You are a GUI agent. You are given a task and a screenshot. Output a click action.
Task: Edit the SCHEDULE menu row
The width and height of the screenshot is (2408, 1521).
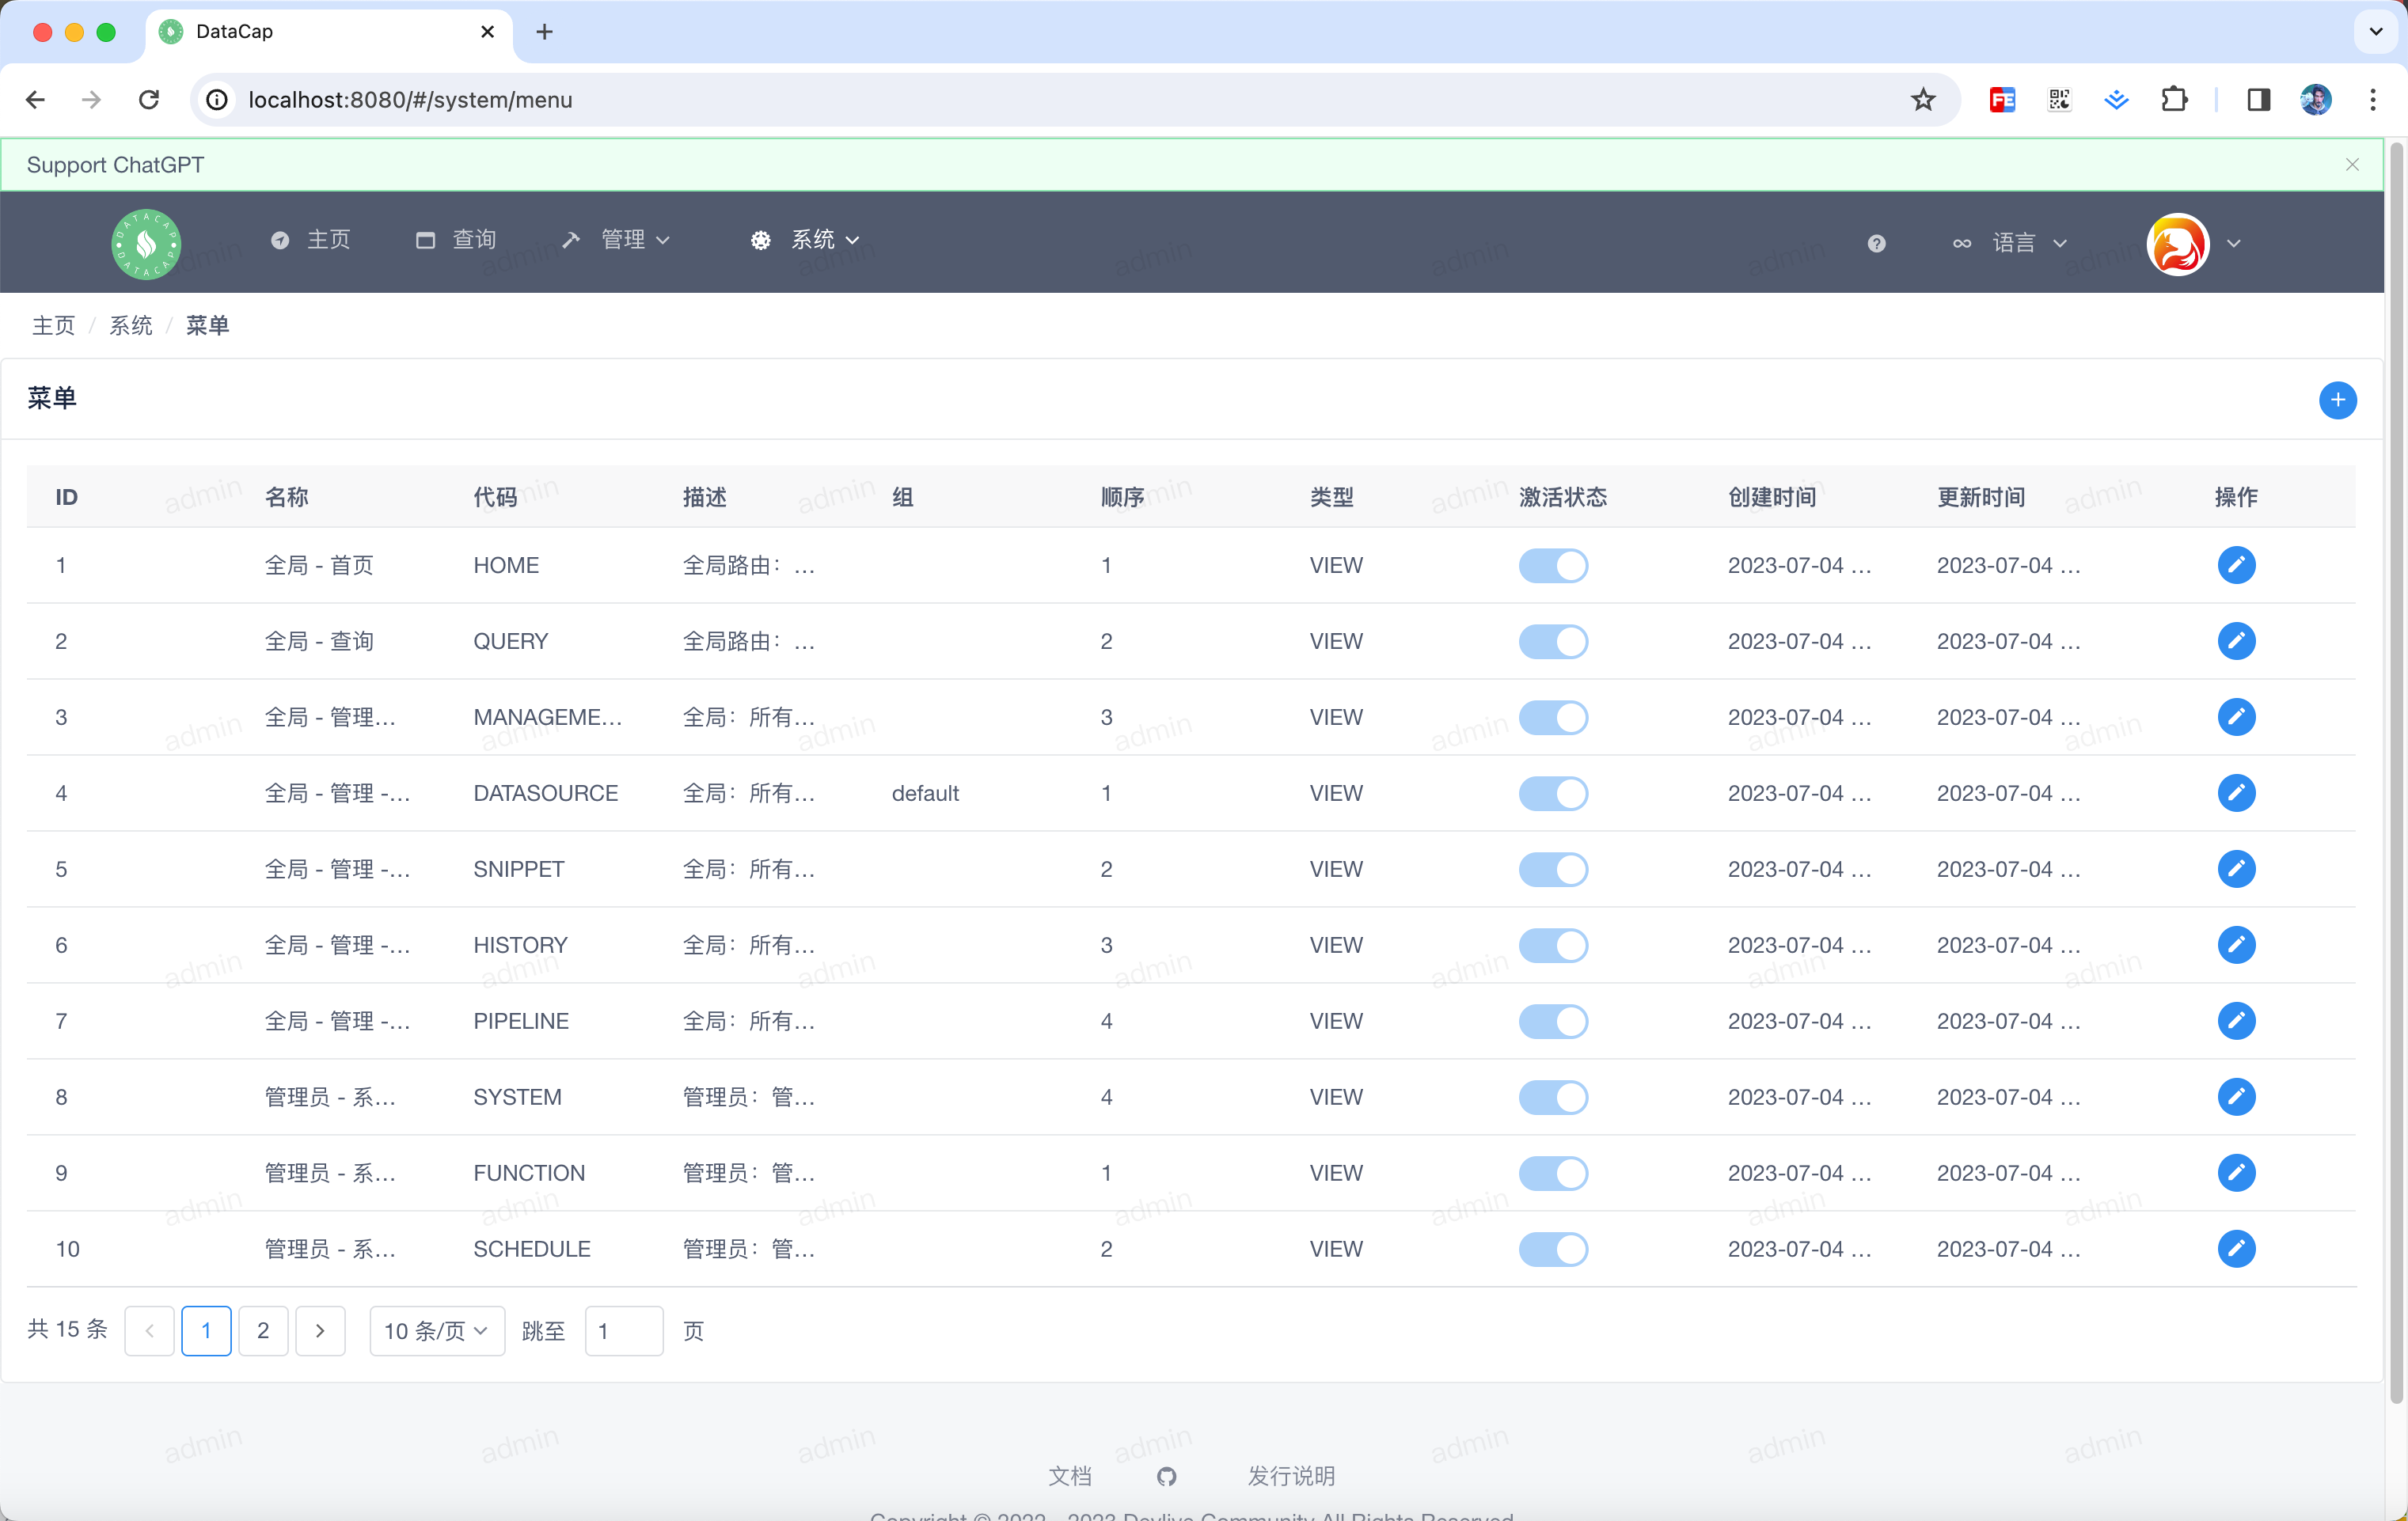2236,1249
